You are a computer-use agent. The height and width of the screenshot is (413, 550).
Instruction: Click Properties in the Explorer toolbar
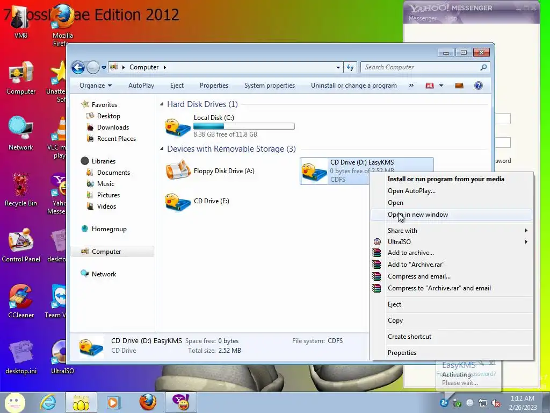pyautogui.click(x=214, y=86)
